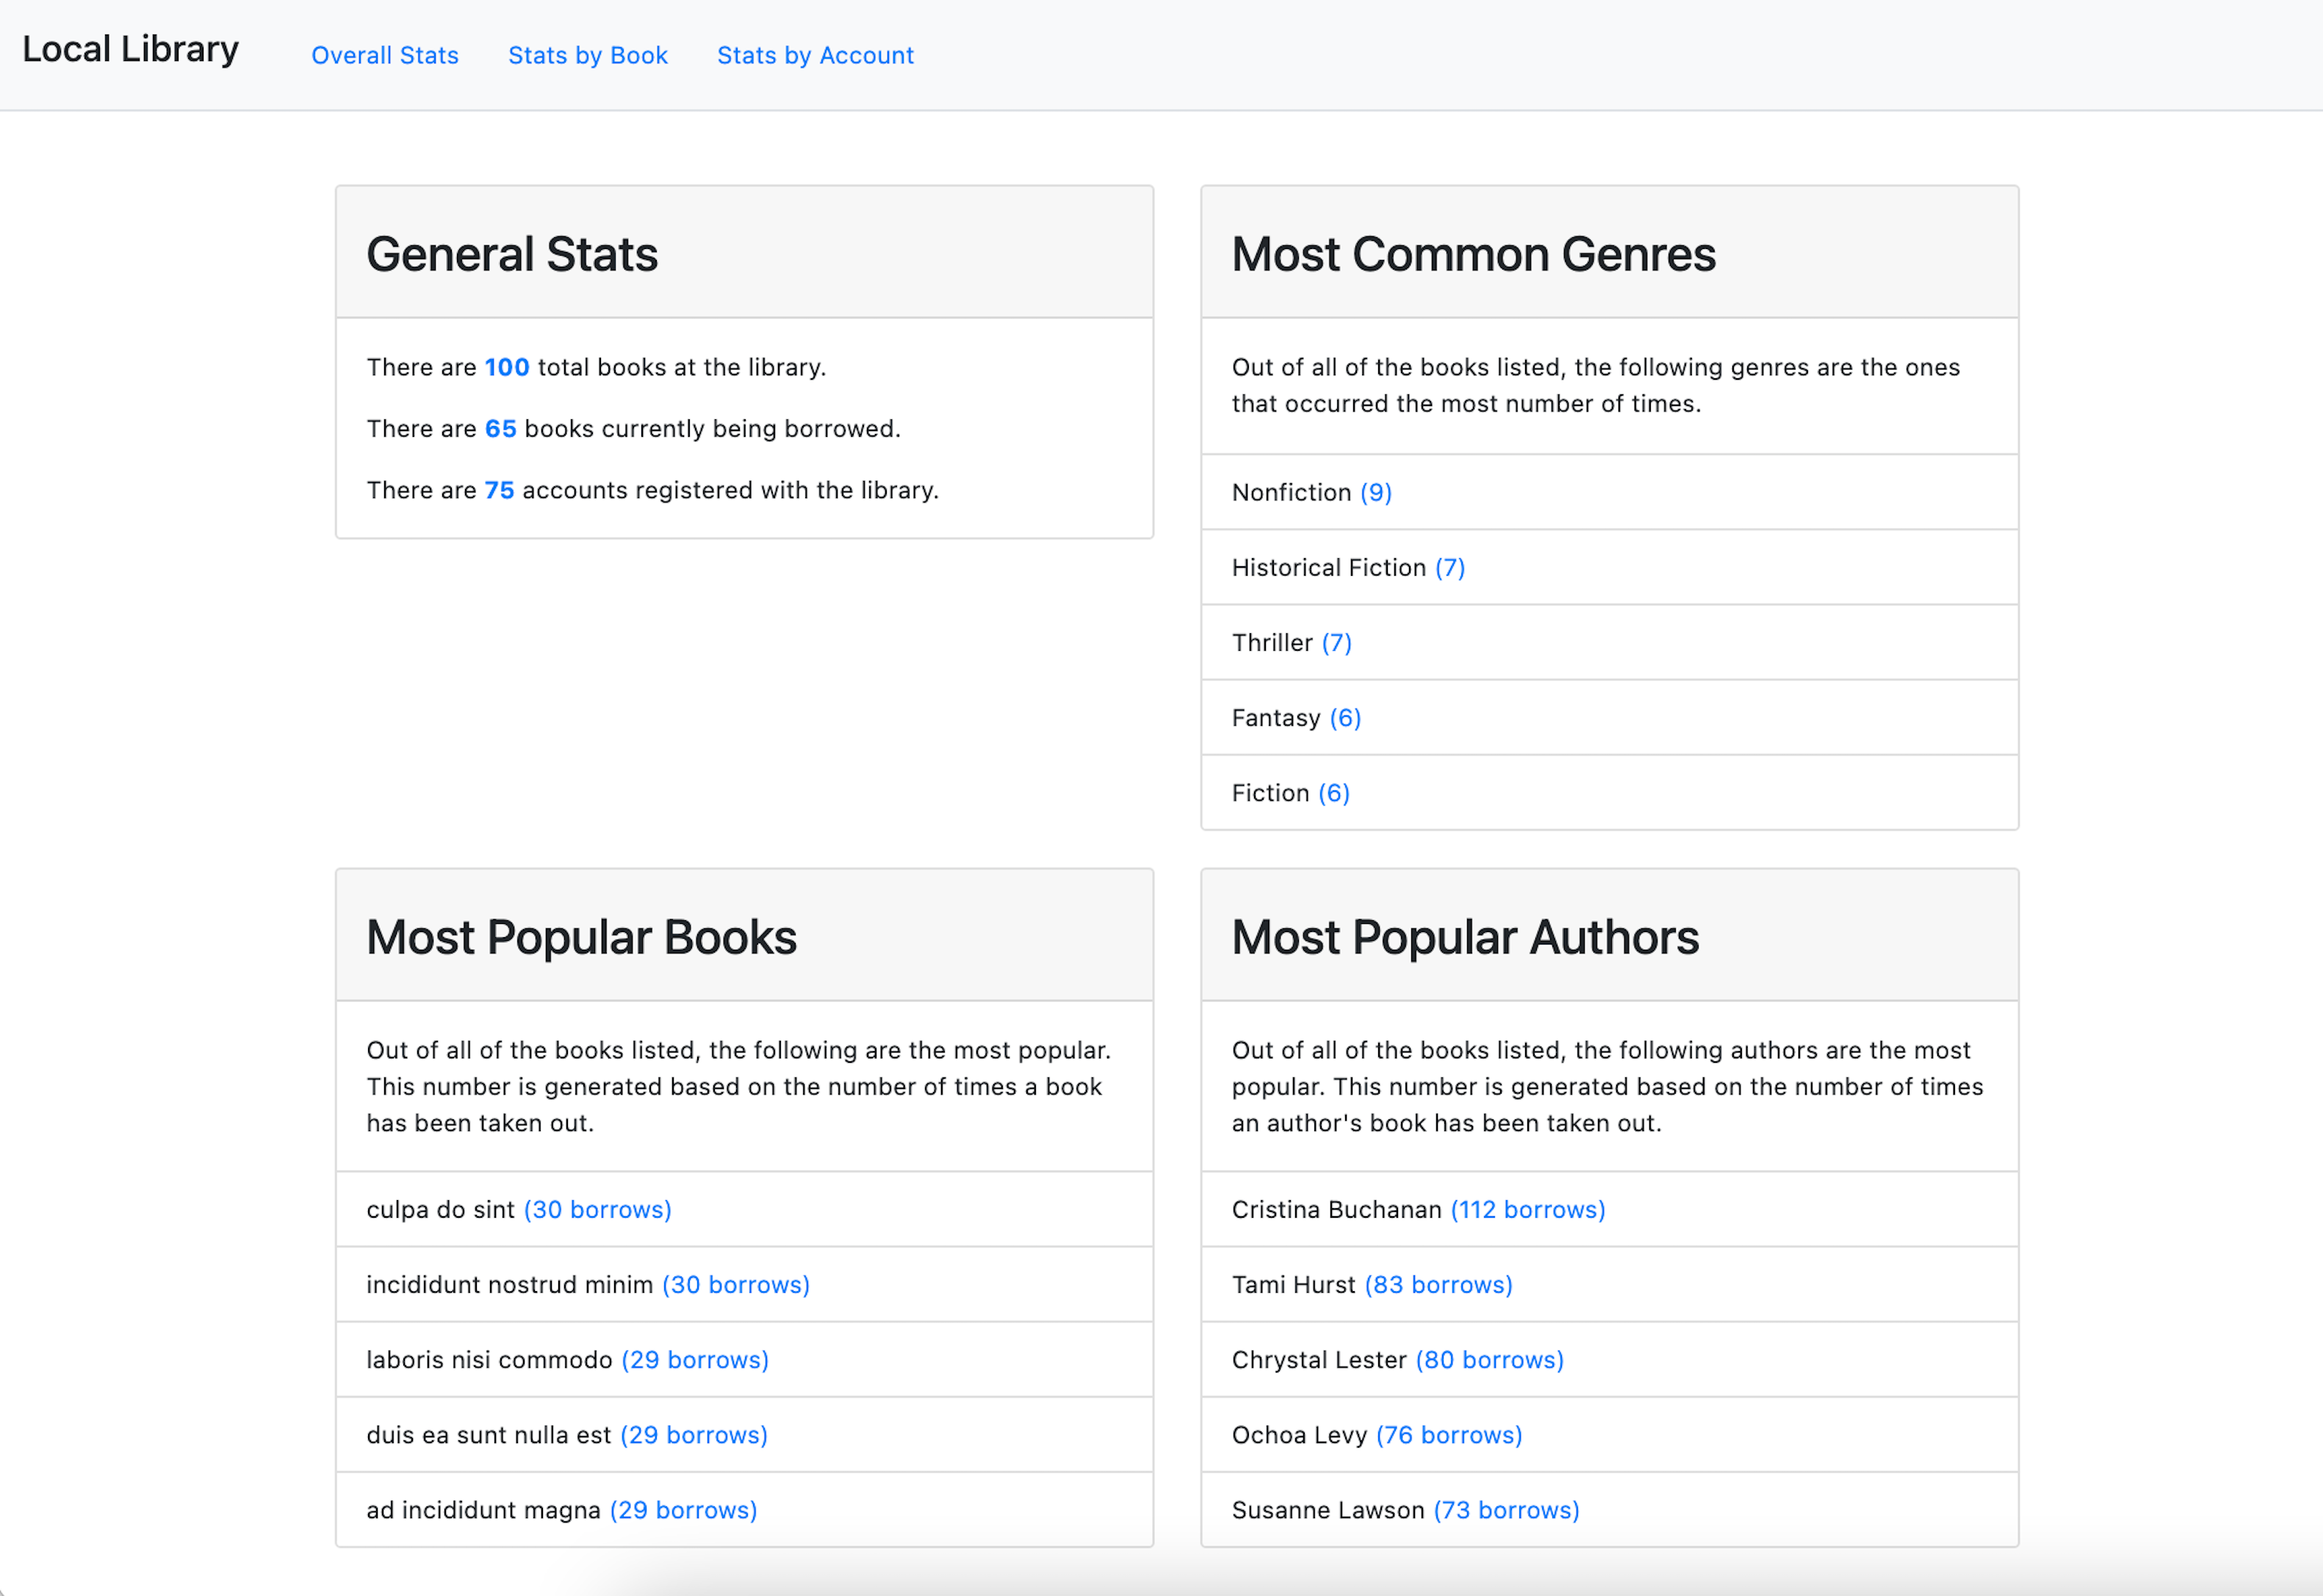Screen dimensions: 2323x1596
Task: Click the genres description paragraph
Action: pos(1595,385)
